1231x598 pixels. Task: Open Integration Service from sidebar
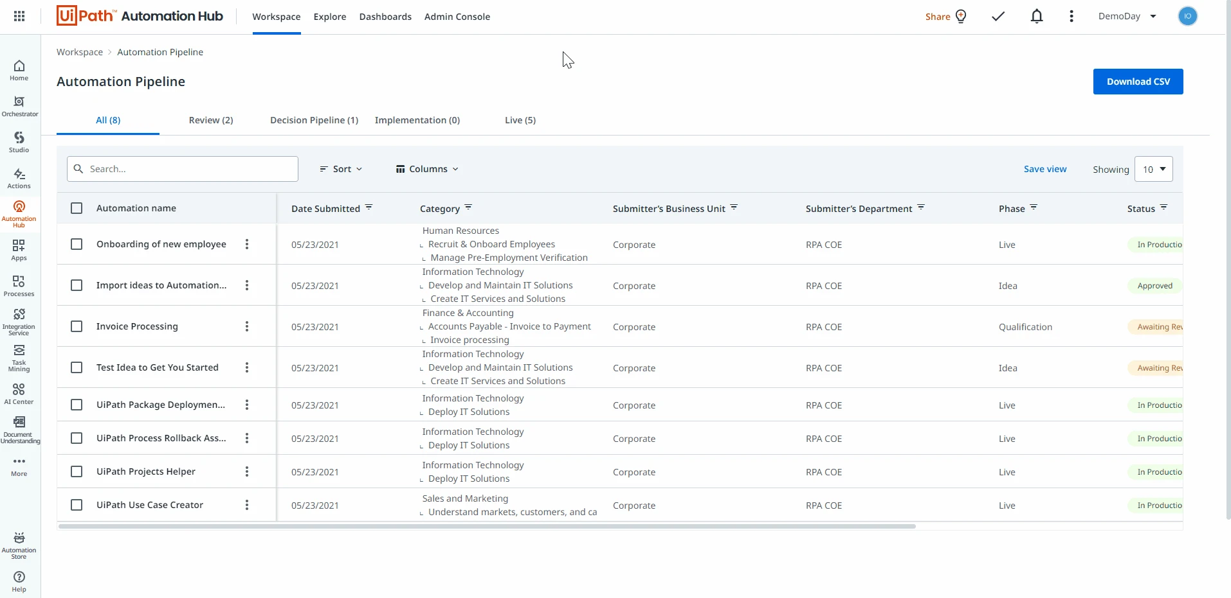click(19, 322)
